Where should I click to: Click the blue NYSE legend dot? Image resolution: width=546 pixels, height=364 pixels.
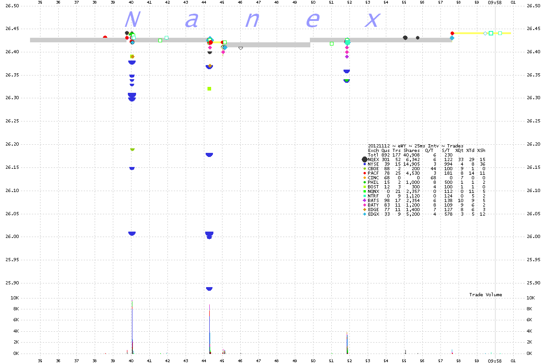364,164
